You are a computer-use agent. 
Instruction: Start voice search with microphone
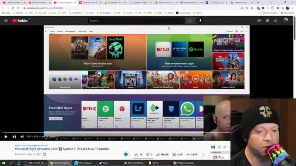pos(200,20)
